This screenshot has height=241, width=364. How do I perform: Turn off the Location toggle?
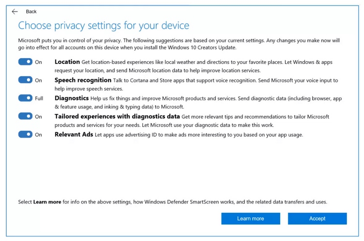click(x=25, y=62)
